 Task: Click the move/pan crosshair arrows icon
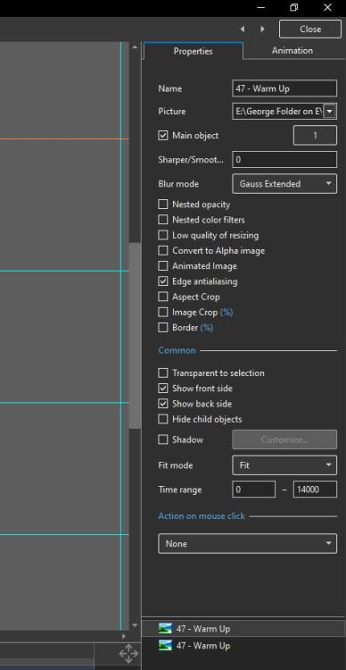tap(128, 654)
